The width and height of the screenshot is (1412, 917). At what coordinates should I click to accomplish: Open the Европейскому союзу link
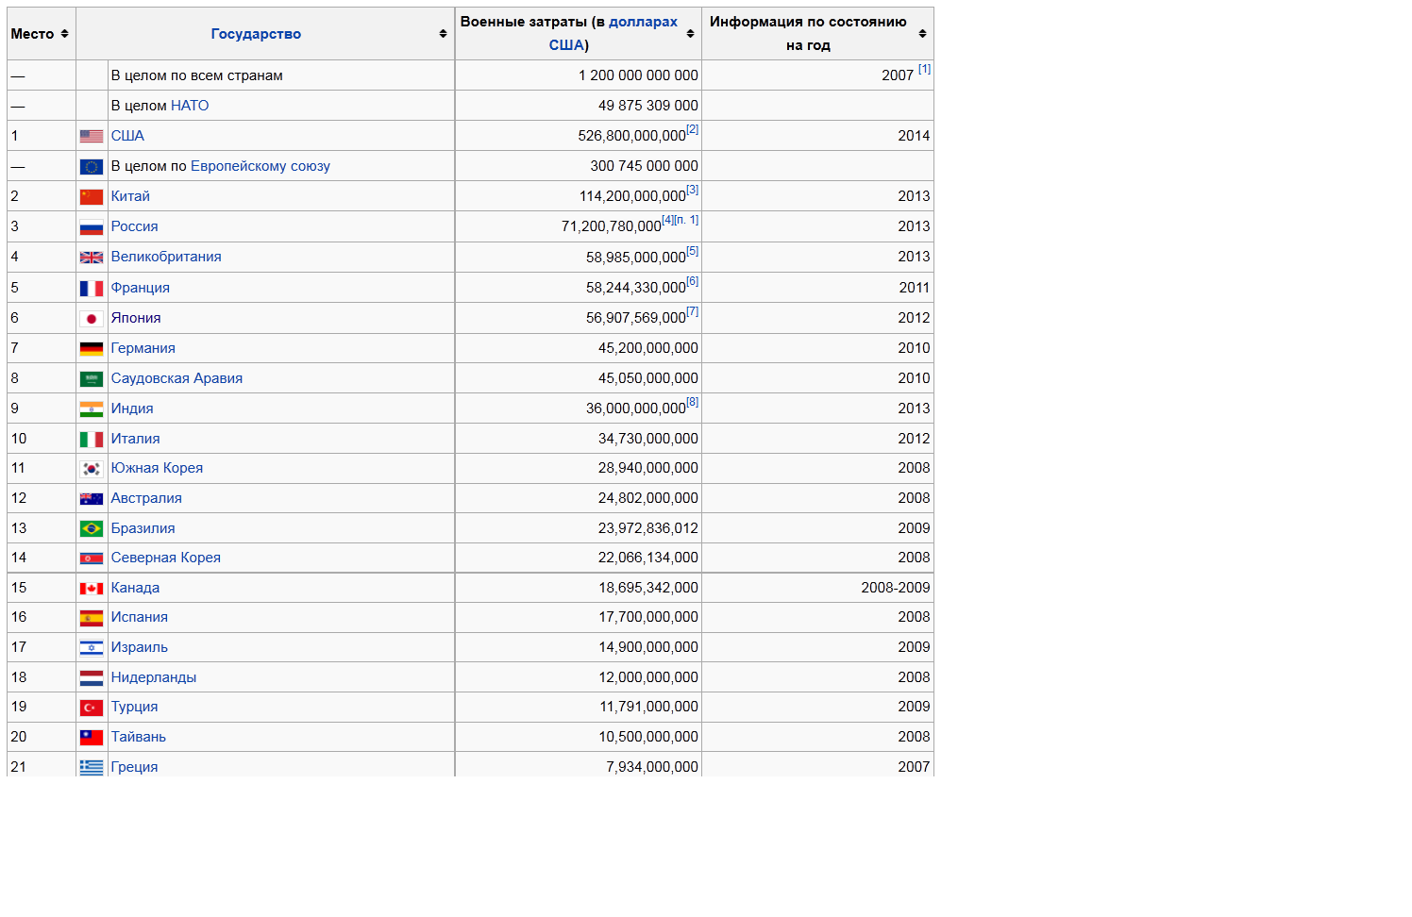pyautogui.click(x=260, y=166)
